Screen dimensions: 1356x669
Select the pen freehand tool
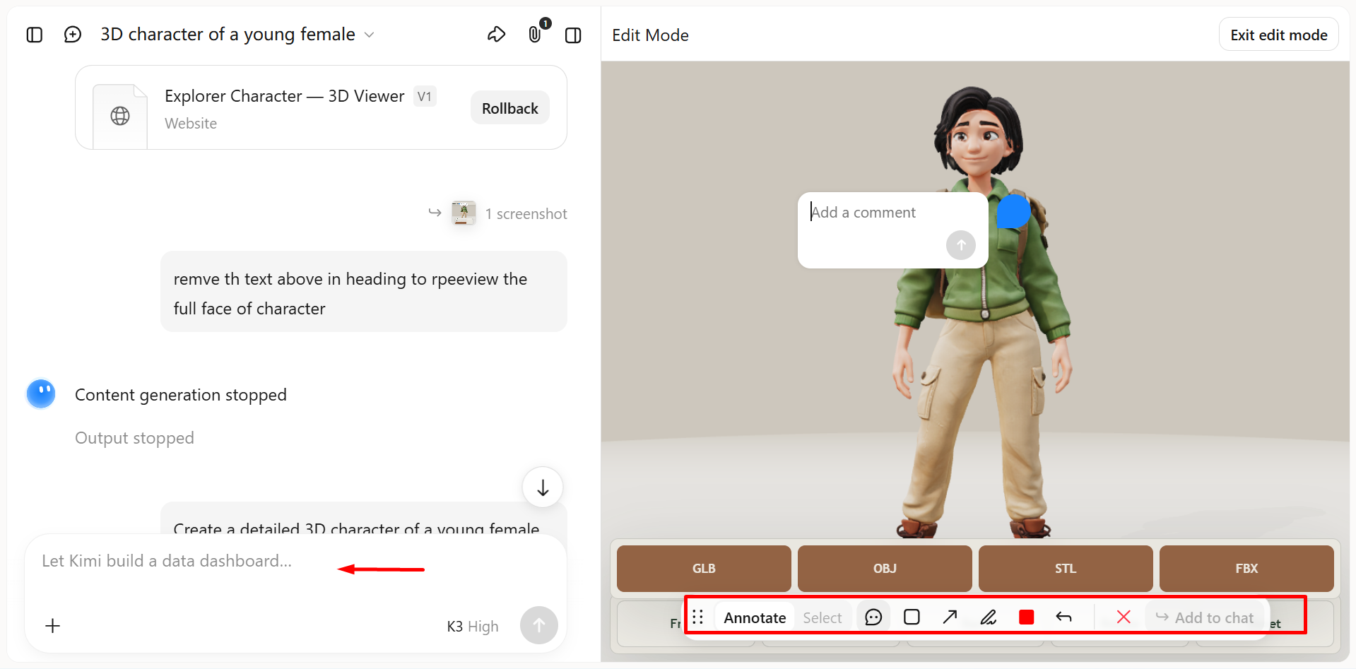tap(988, 617)
